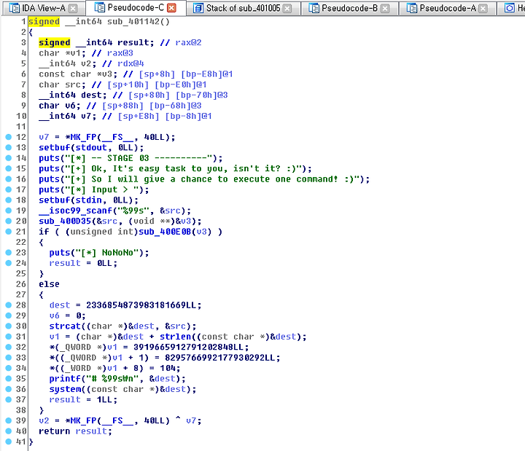The height and width of the screenshot is (451, 525).
Task: Toggle breakpoint dot on line 12
Action: (x=9, y=137)
